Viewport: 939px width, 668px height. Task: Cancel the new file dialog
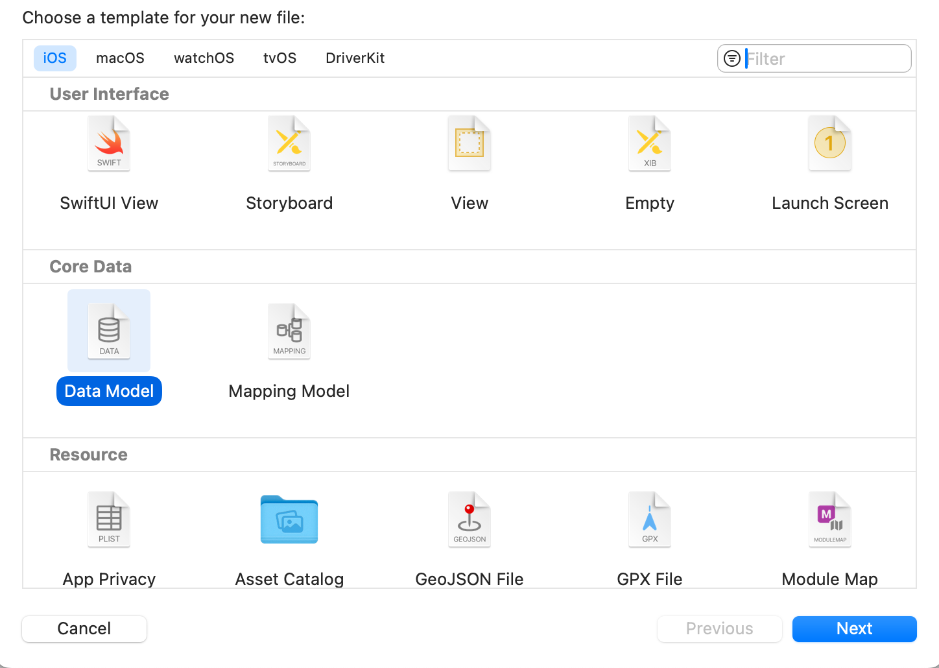coord(84,628)
